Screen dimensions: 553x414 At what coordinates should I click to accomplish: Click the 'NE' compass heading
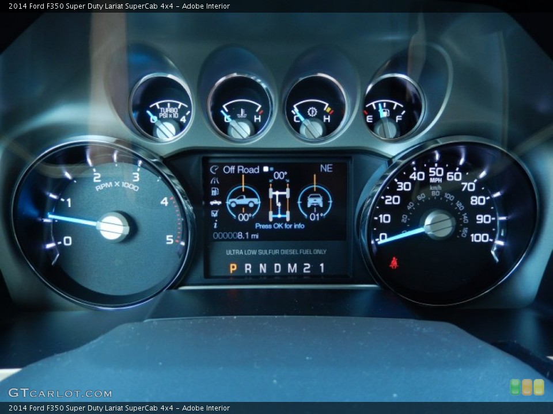pos(326,168)
